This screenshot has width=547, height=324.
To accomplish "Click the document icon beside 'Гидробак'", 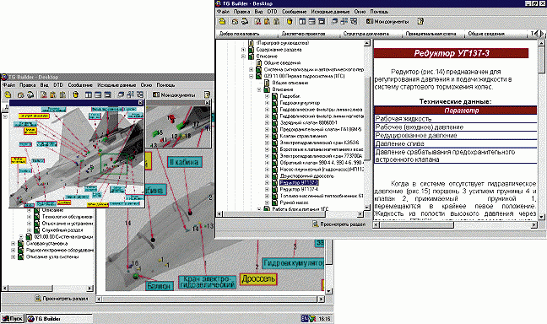I will pyautogui.click(x=275, y=96).
